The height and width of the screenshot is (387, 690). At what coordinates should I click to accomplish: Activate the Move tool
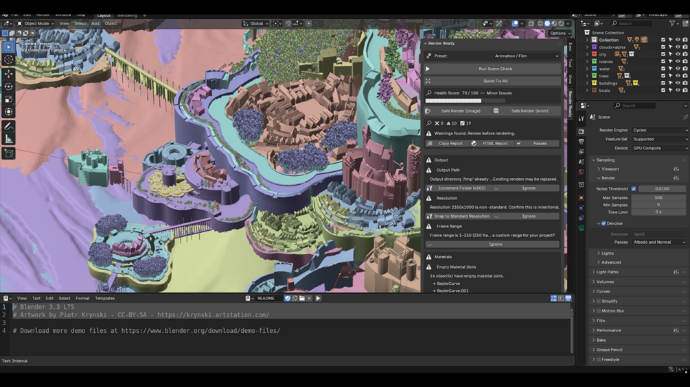(8, 74)
